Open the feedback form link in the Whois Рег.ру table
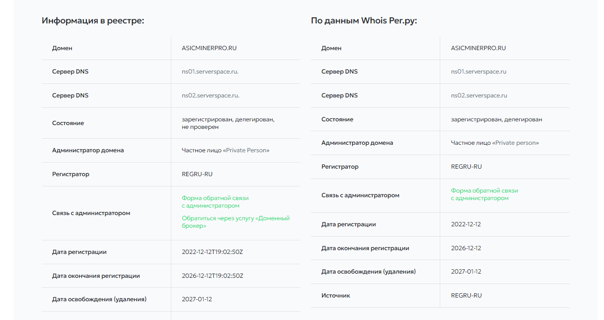This screenshot has height=320, width=604. [484, 194]
